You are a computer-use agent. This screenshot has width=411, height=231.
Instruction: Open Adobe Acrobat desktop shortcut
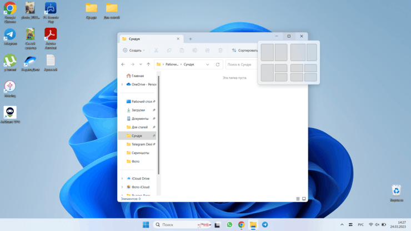51,34
